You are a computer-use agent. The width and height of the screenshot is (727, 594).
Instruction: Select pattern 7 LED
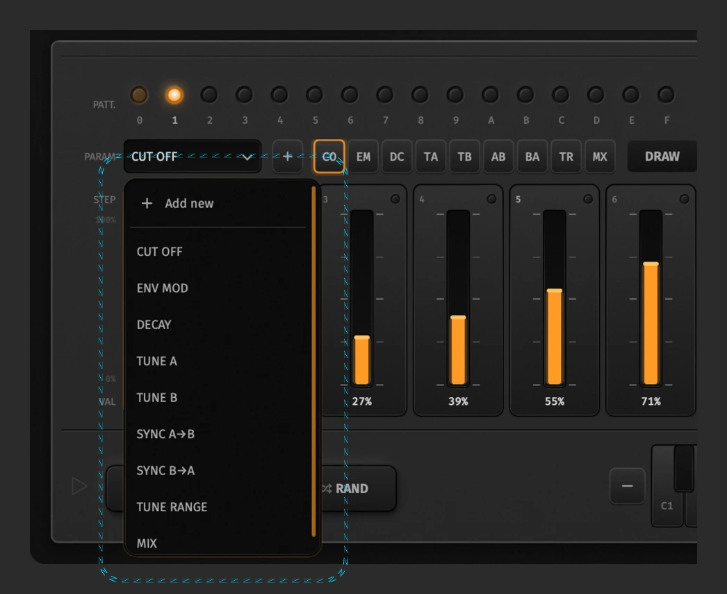coord(385,95)
